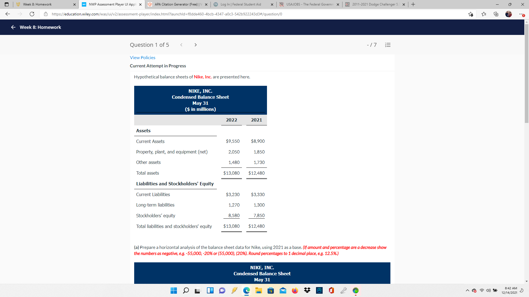Image resolution: width=529 pixels, height=297 pixels.
Task: Go back using the Week 8 Homework arrow
Action: [13, 27]
